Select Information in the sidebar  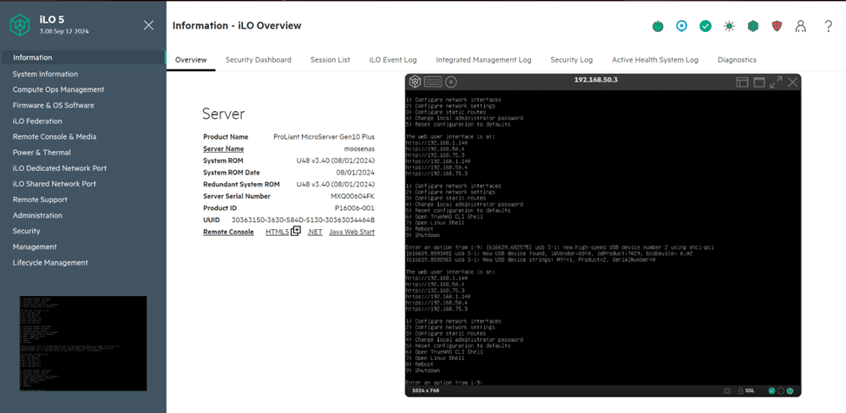coord(83,57)
